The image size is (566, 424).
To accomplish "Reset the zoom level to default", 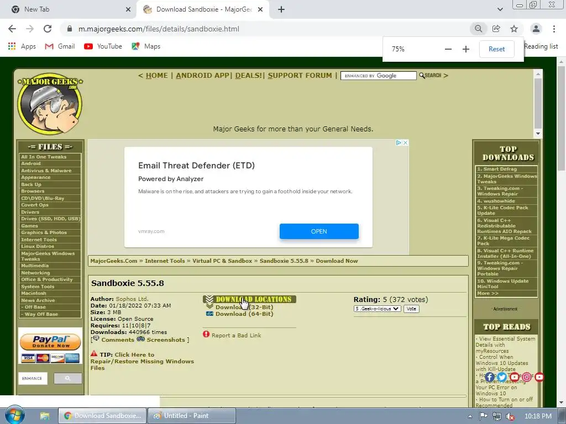I will pos(497,49).
